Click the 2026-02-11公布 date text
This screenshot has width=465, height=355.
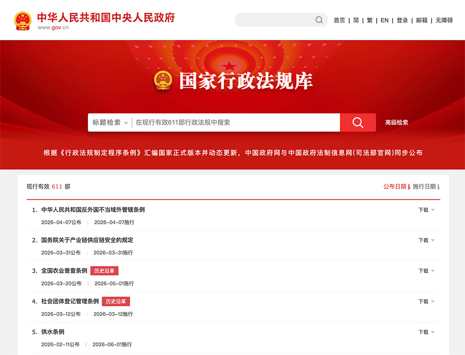click(60, 344)
